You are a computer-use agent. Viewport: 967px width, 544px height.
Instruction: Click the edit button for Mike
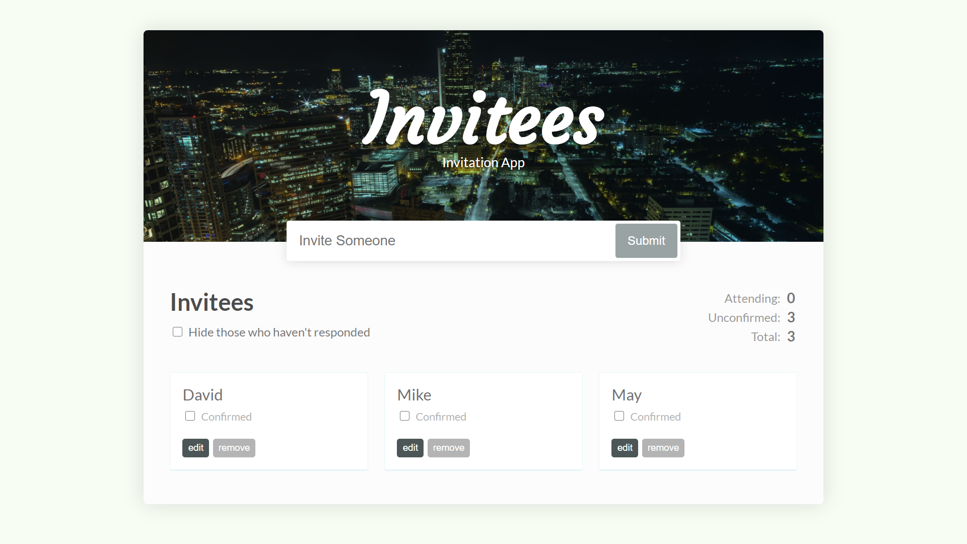410,447
